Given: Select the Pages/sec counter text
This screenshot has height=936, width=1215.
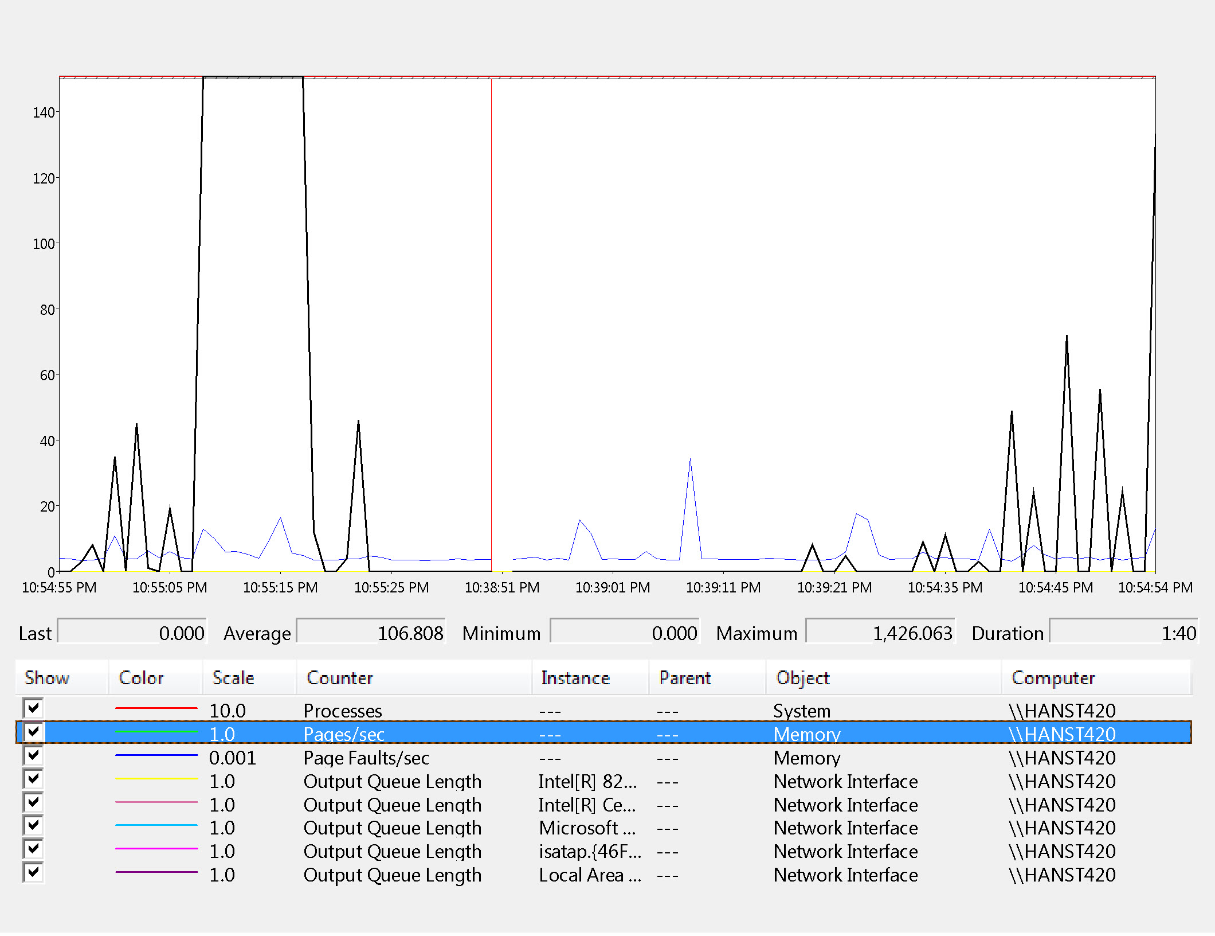Looking at the screenshot, I should pos(344,735).
